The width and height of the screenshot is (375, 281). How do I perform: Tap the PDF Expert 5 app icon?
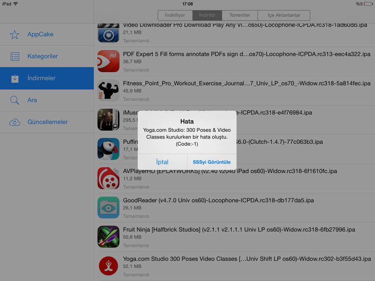tap(108, 61)
